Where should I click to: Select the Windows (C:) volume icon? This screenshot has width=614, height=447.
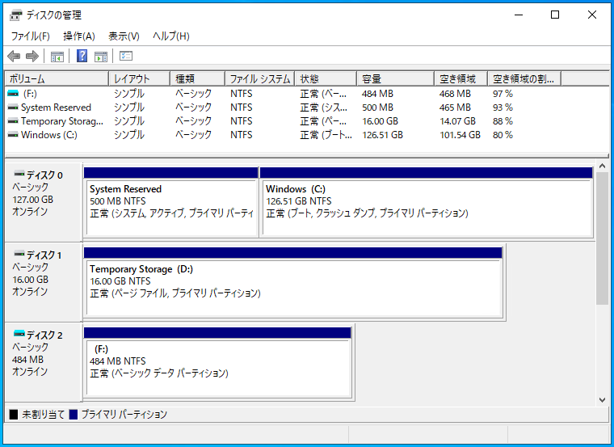click(13, 134)
